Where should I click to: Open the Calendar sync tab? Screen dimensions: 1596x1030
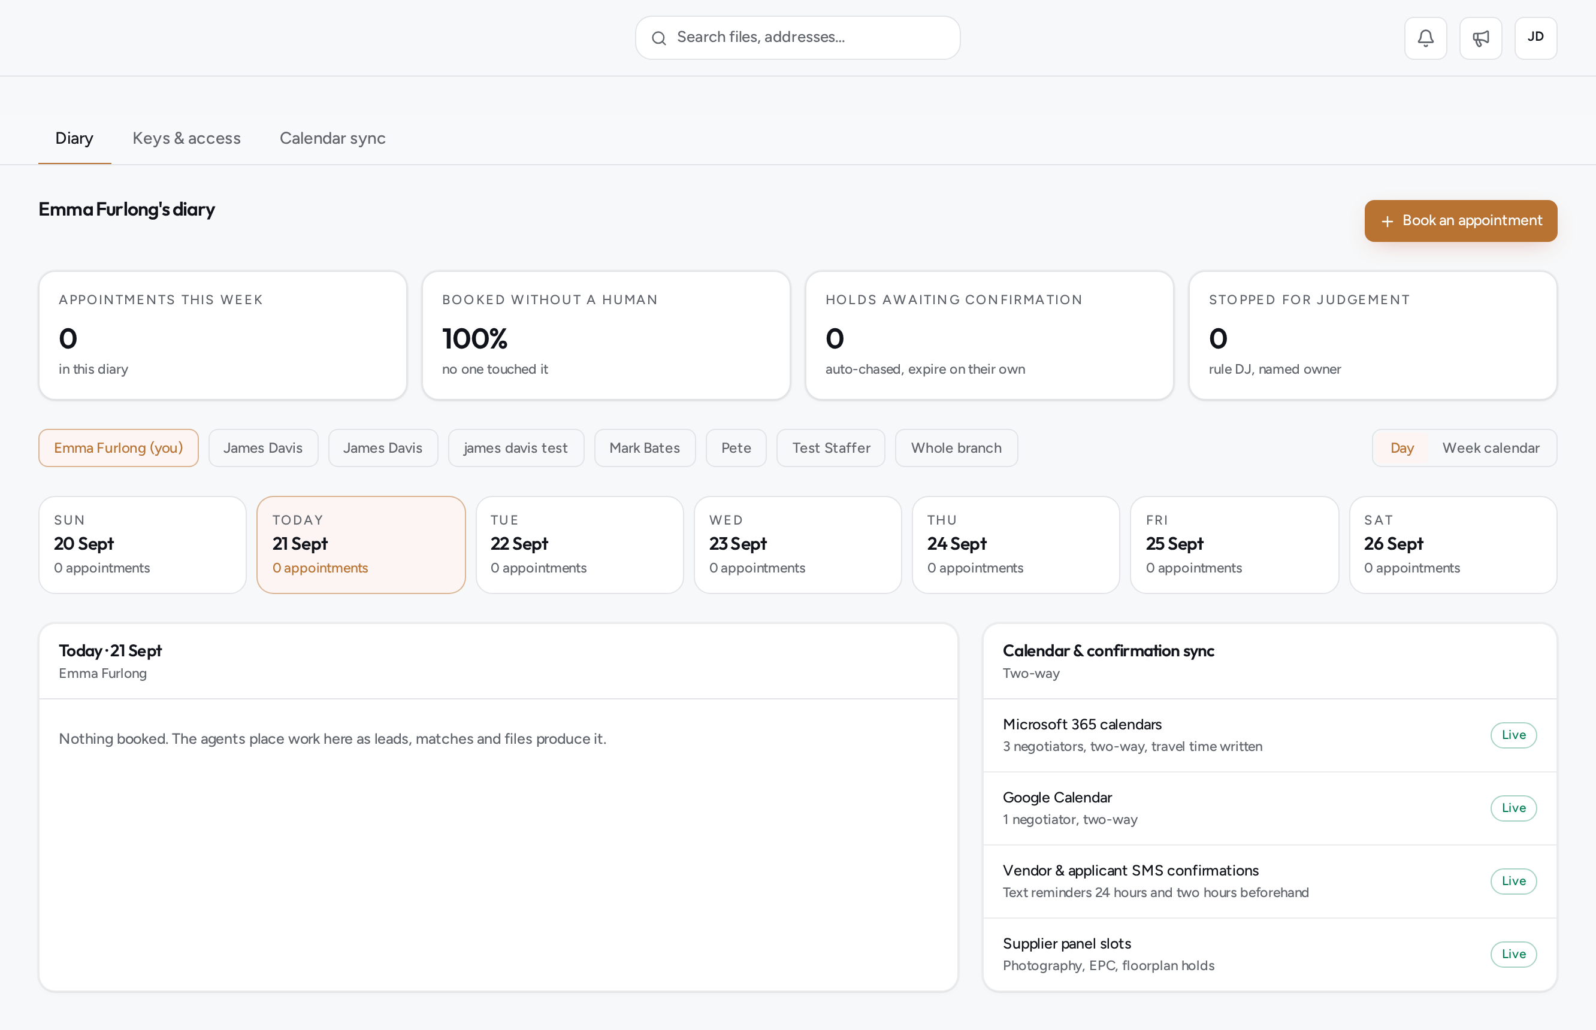point(332,138)
